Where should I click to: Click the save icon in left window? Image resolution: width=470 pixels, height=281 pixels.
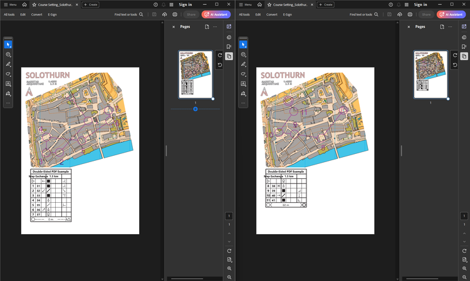click(154, 14)
